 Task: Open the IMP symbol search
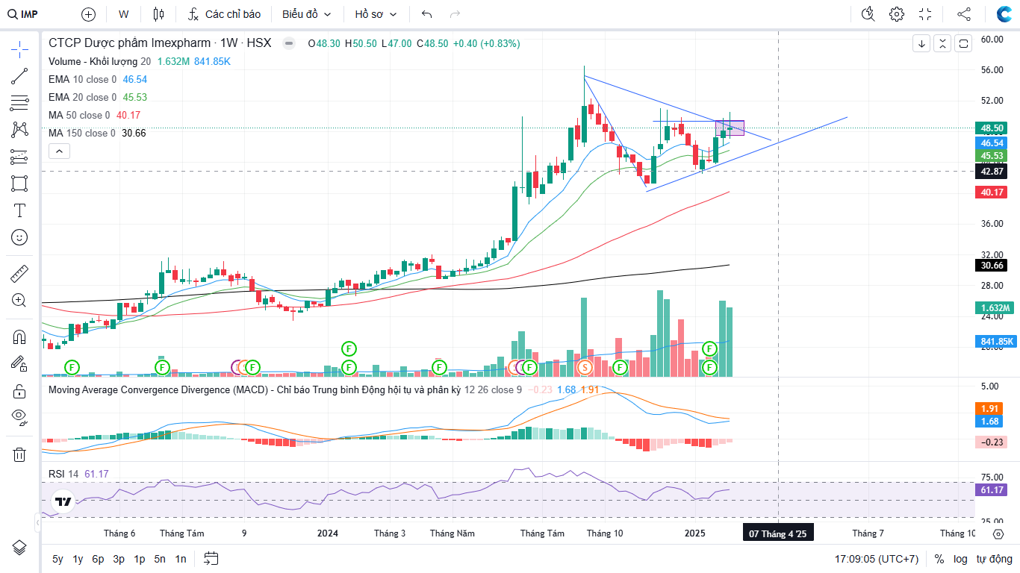pyautogui.click(x=23, y=14)
